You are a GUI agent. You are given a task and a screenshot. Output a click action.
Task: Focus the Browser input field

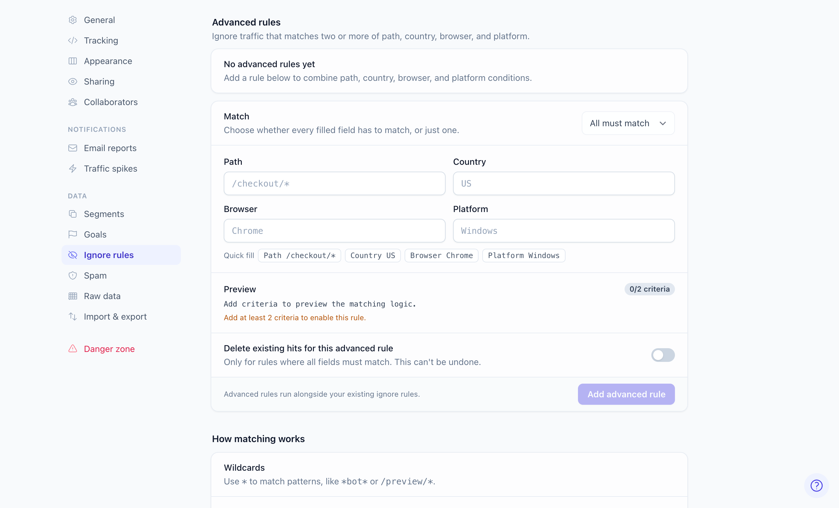click(334, 231)
